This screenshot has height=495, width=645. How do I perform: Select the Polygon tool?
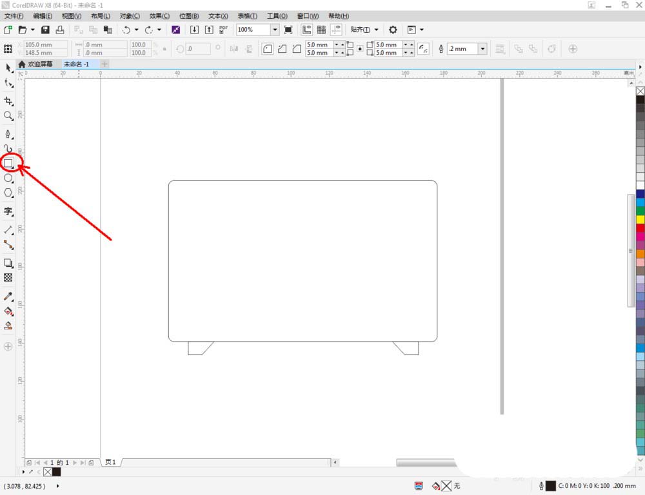pyautogui.click(x=8, y=193)
